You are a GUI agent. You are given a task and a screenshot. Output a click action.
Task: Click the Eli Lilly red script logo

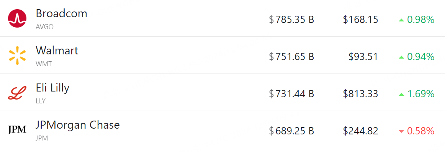coord(17,93)
